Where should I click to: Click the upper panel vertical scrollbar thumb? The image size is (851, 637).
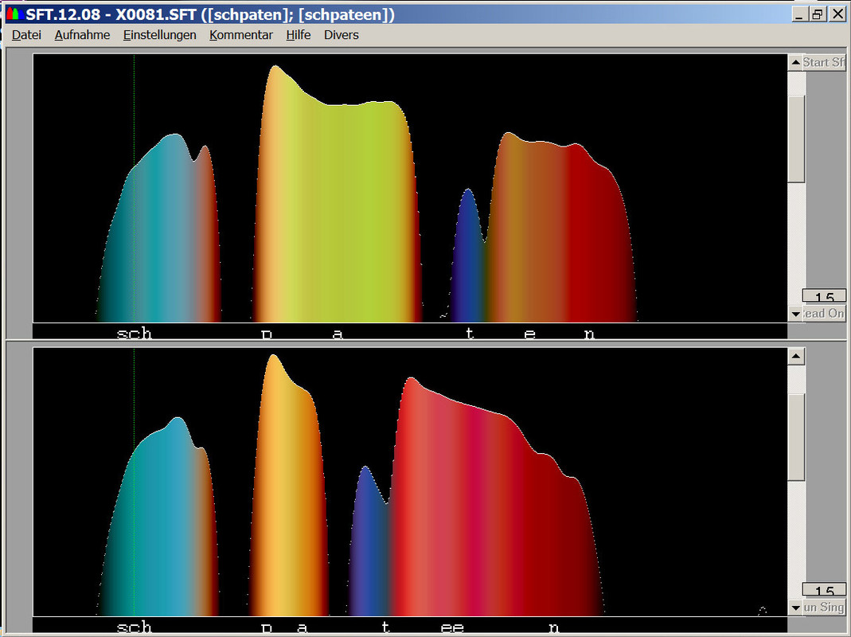coord(796,139)
